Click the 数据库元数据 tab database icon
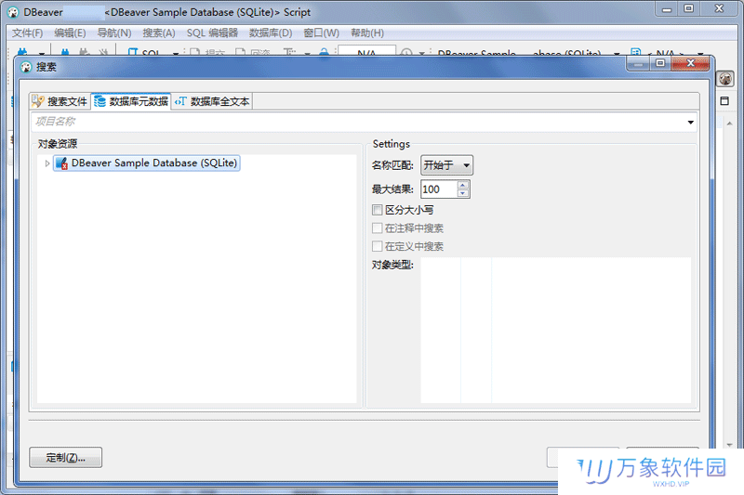Image resolution: width=744 pixels, height=495 pixels. pyautogui.click(x=100, y=101)
